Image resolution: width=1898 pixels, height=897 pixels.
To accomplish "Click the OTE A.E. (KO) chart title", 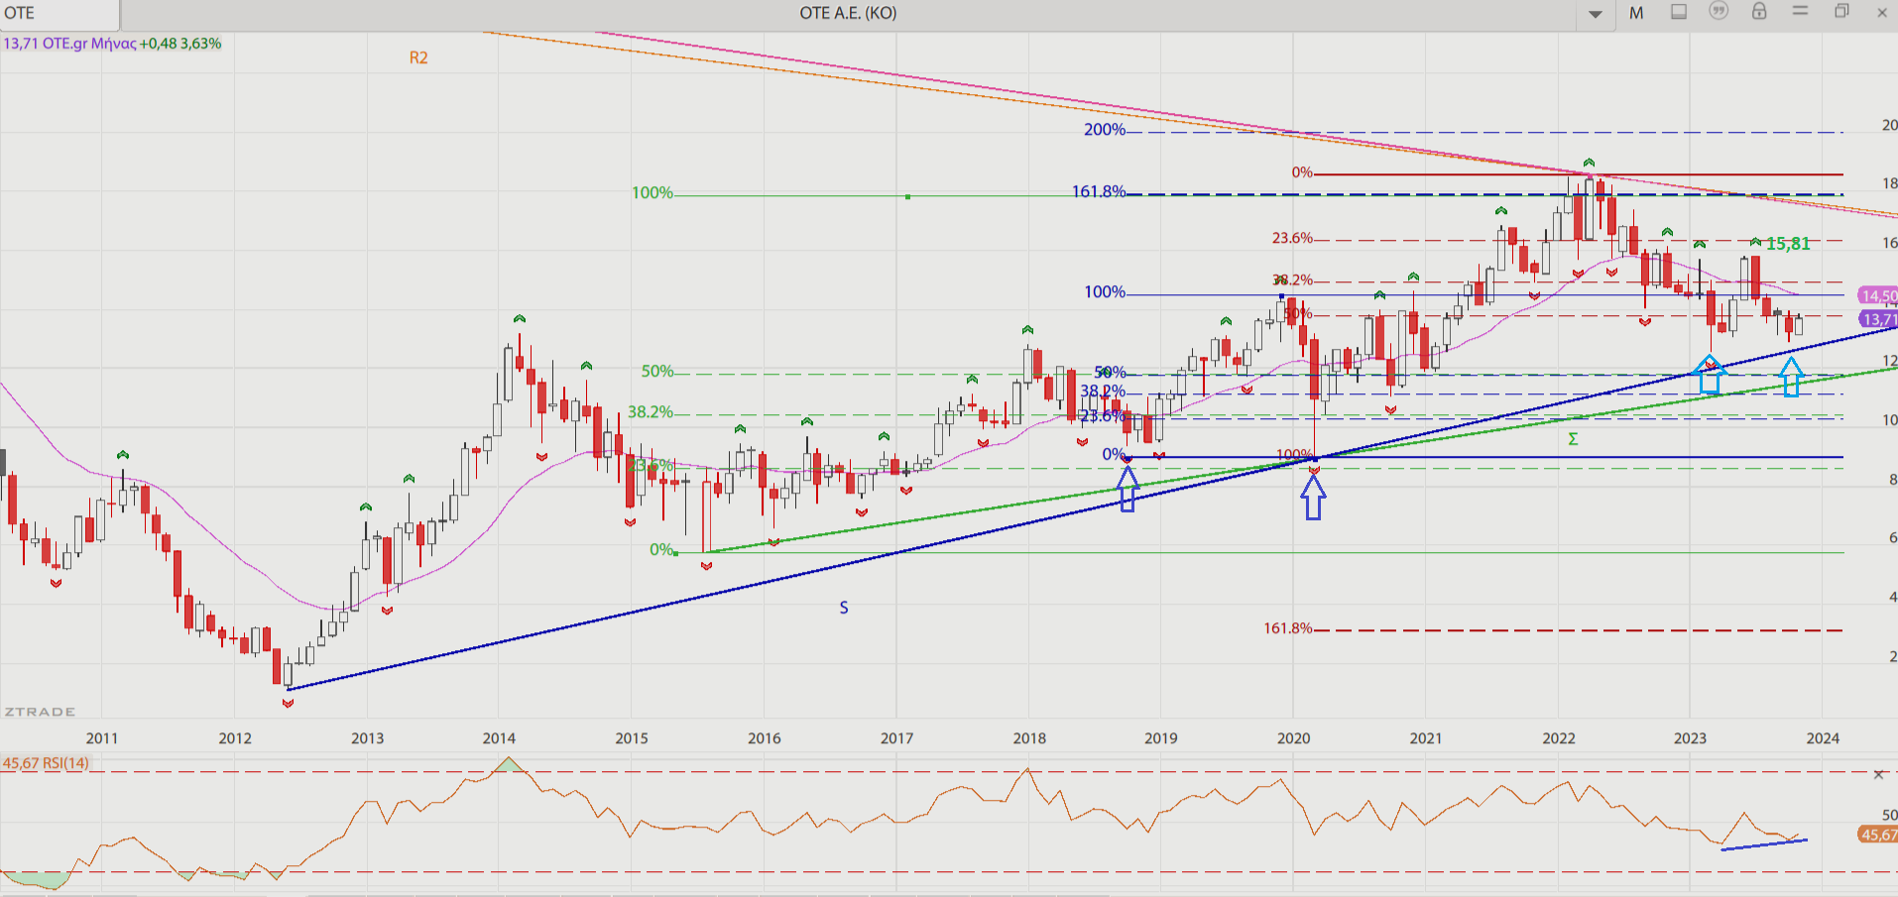I will point(848,13).
